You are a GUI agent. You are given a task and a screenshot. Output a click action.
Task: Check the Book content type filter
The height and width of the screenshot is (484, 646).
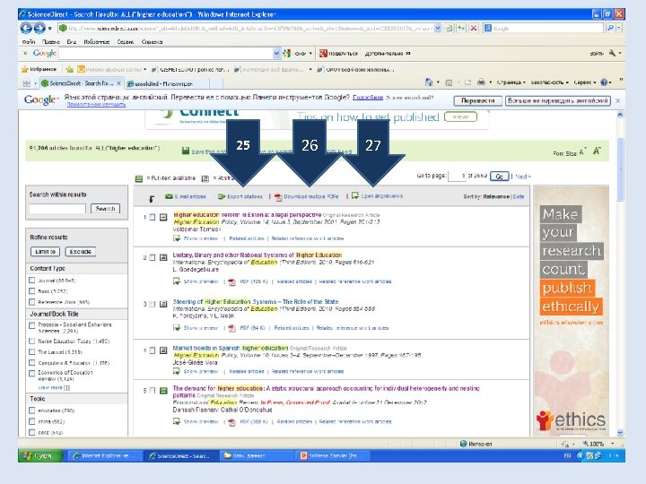[31, 291]
